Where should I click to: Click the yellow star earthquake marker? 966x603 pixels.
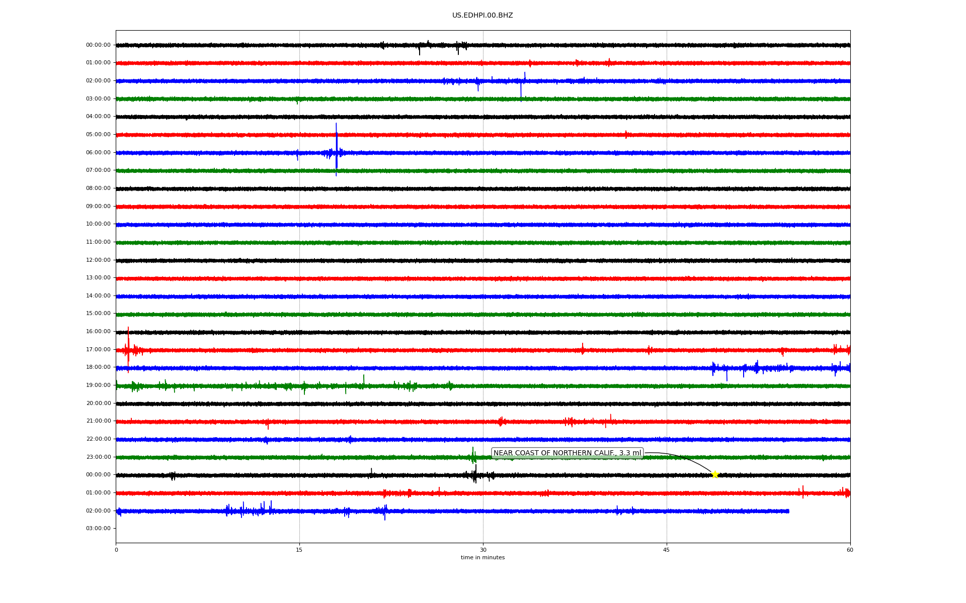point(714,474)
